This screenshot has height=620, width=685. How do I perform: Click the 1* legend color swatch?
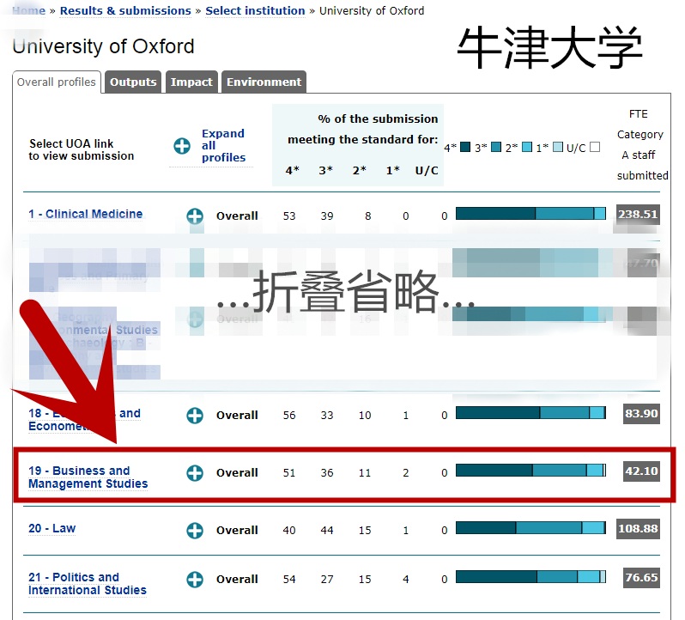click(x=557, y=147)
